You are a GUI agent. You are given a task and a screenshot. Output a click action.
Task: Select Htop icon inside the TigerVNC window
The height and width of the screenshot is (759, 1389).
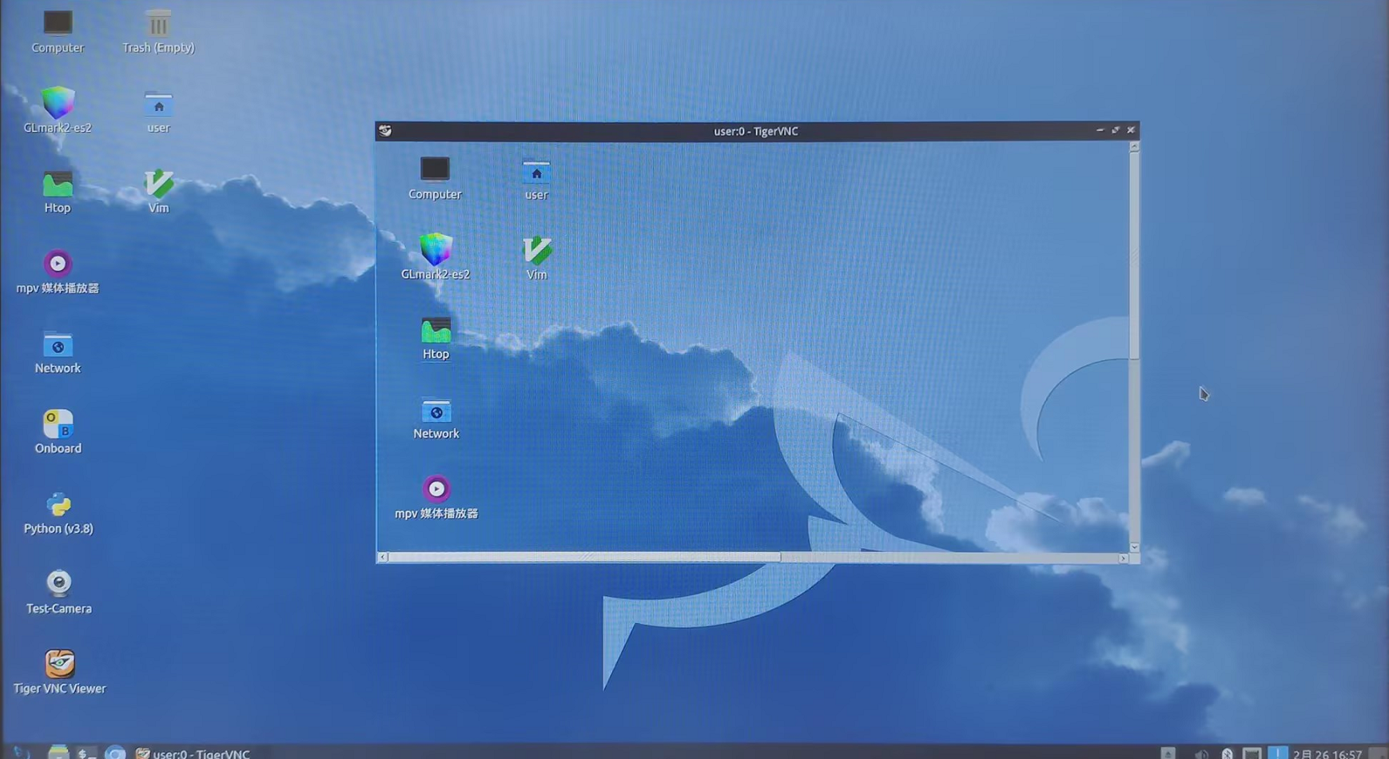(x=436, y=339)
